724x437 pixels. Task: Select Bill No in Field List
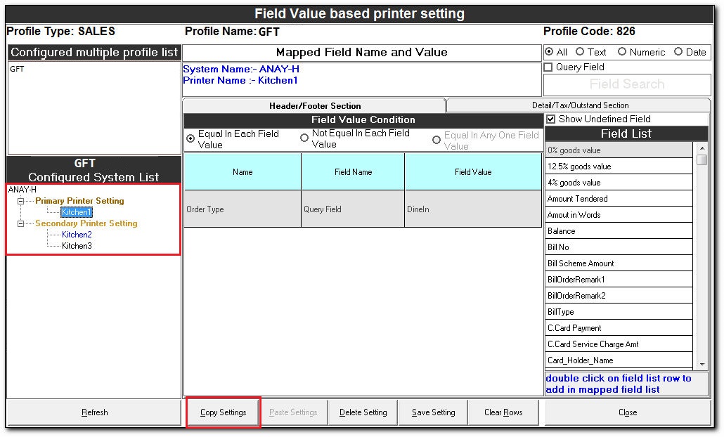click(619, 247)
